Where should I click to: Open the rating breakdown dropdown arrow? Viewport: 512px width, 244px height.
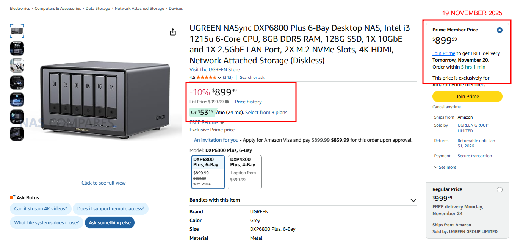pyautogui.click(x=219, y=78)
